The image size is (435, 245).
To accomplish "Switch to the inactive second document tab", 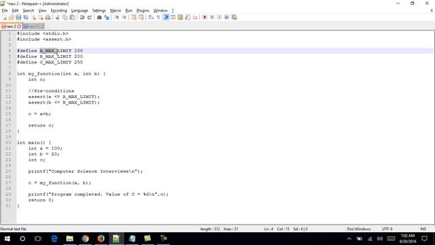I will pos(33,27).
